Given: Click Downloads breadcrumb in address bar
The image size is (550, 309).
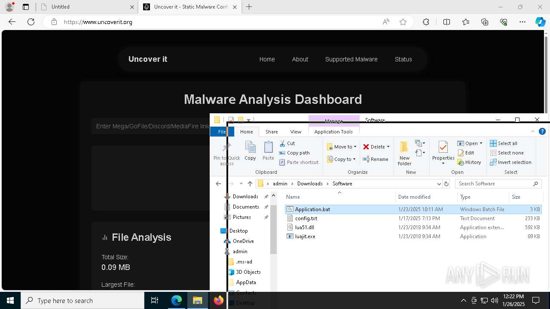Looking at the screenshot, I should coord(310,184).
